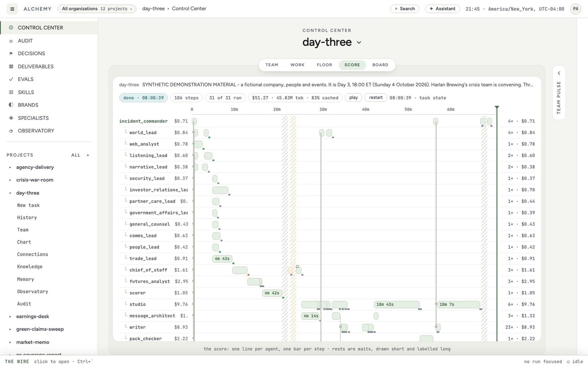Open History under day-three
This screenshot has width=588, height=368.
tap(27, 218)
